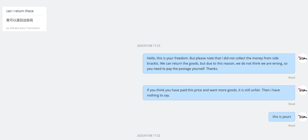
Task: Select the 'can I return these' message bubble
Action: tap(24, 19)
